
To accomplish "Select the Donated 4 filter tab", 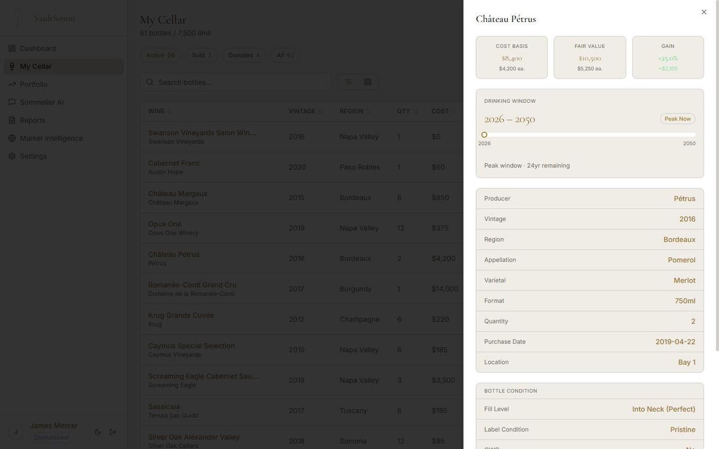I will tap(244, 56).
